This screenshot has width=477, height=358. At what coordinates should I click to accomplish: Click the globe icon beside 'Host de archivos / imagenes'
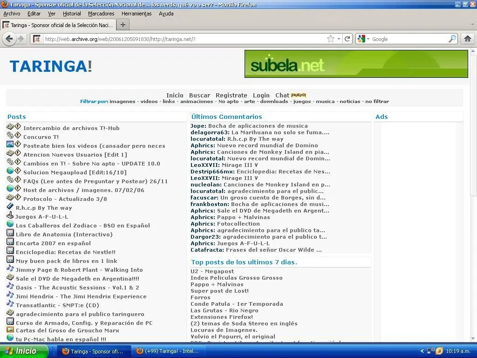[10, 188]
